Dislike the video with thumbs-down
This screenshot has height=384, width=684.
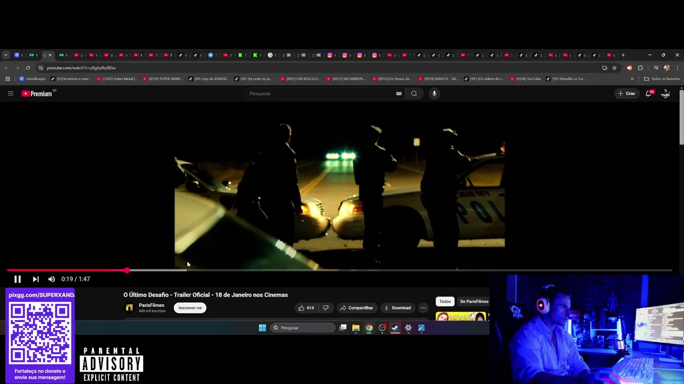point(325,308)
